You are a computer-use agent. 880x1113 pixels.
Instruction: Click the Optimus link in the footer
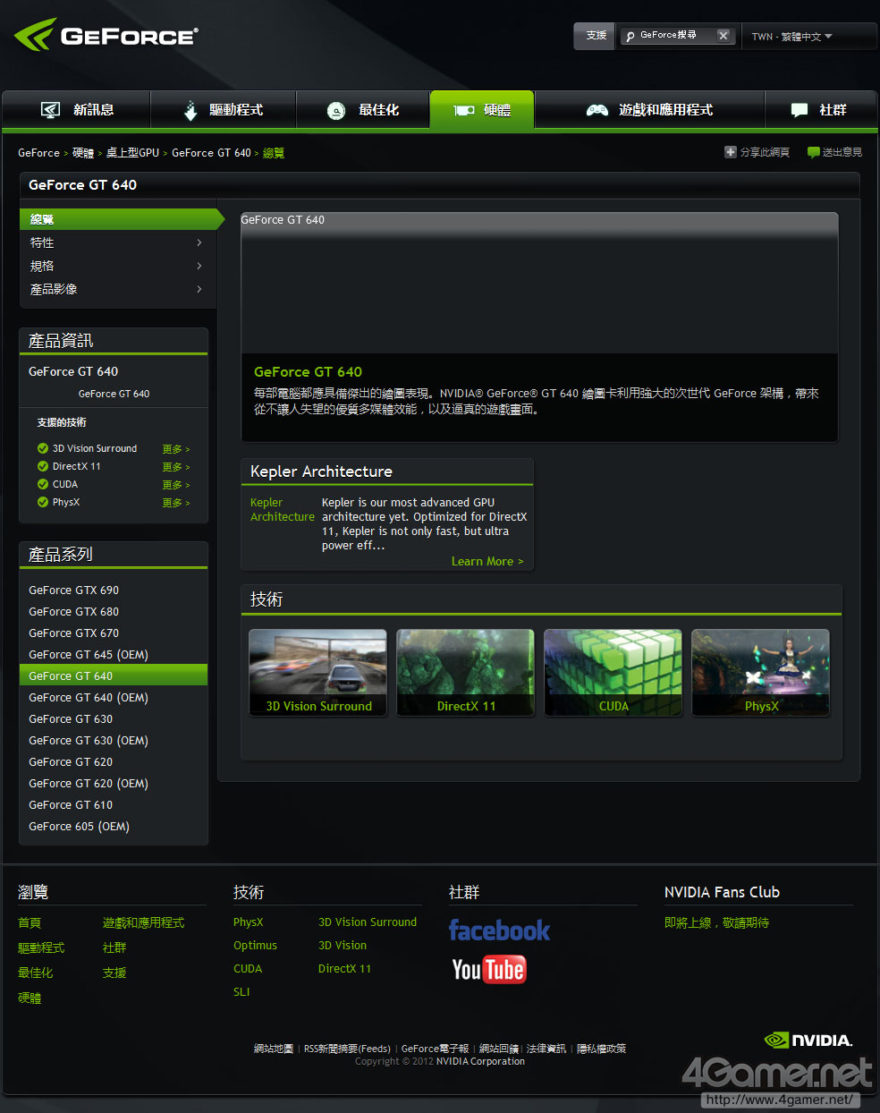point(255,946)
